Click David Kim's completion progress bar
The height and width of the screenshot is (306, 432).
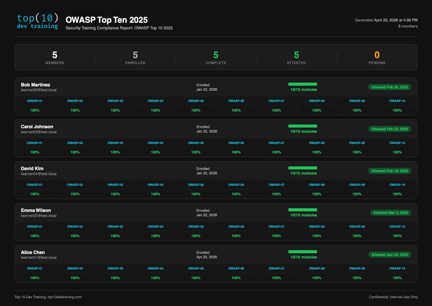pos(303,168)
